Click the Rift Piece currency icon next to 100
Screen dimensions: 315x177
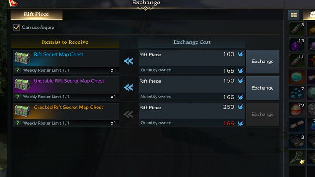pos(240,55)
